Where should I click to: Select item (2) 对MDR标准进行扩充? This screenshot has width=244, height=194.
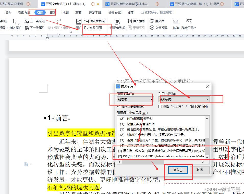[x=161, y=135]
